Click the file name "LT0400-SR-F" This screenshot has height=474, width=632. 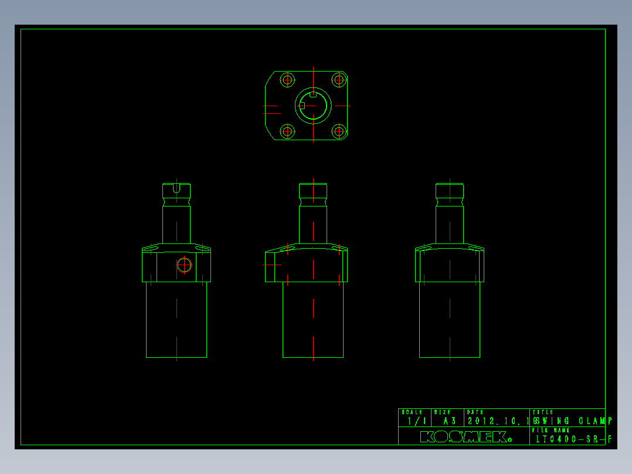574,439
